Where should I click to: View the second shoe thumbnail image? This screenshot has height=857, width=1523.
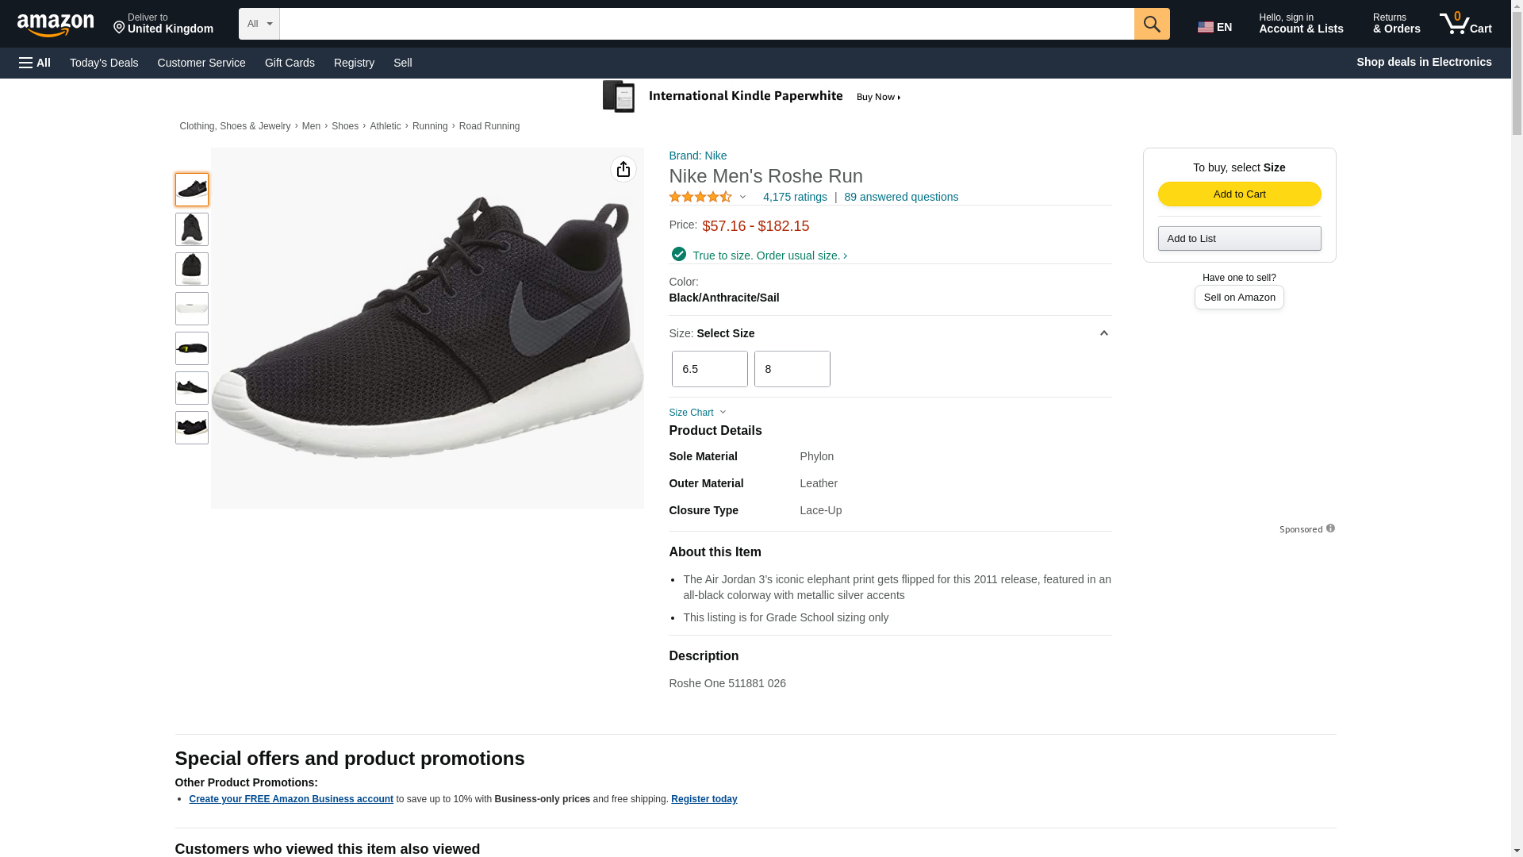(x=191, y=229)
